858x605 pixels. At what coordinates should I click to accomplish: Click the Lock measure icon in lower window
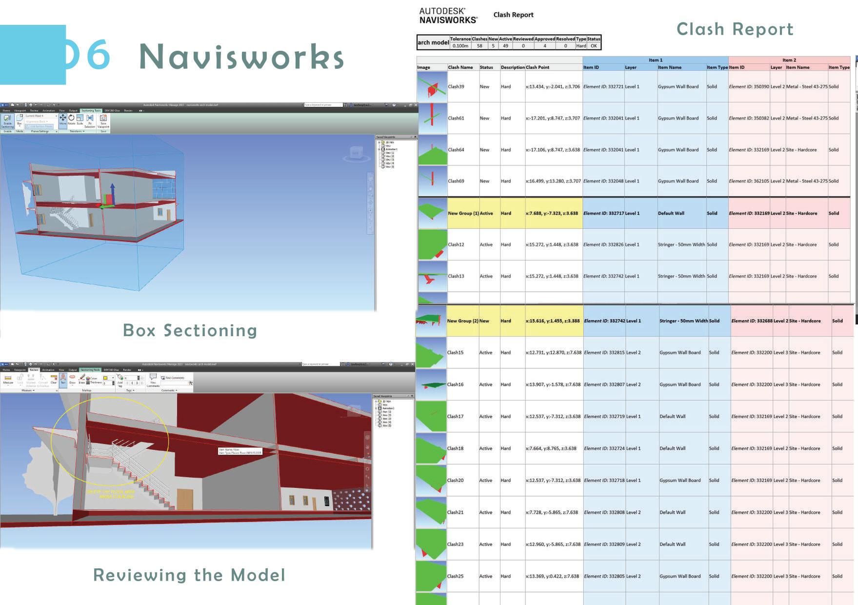pyautogui.click(x=20, y=379)
